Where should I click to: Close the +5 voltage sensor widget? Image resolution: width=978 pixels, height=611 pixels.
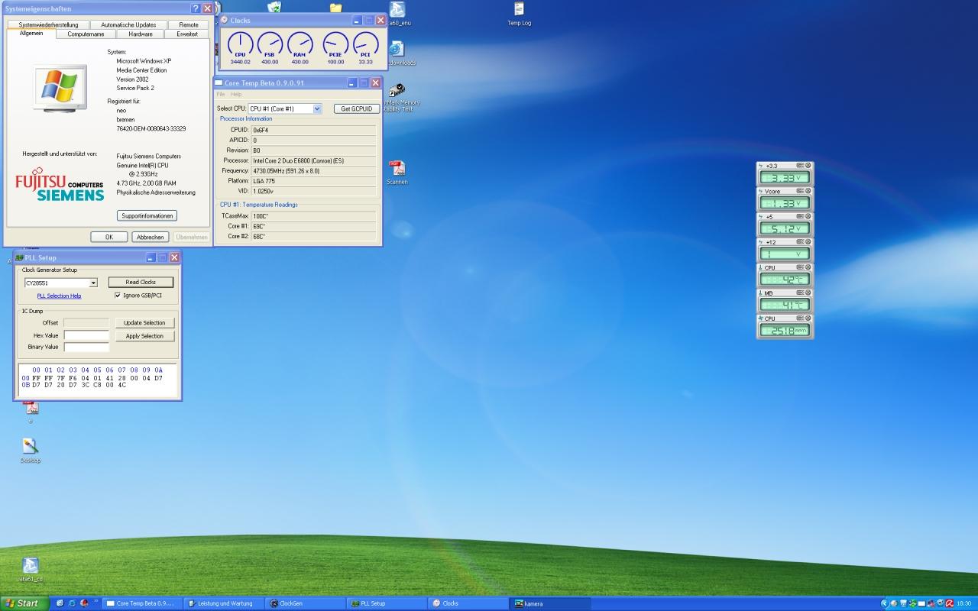808,217
